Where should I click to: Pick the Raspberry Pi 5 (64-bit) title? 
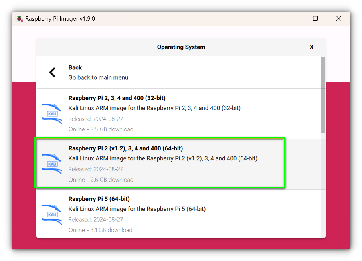coord(99,199)
